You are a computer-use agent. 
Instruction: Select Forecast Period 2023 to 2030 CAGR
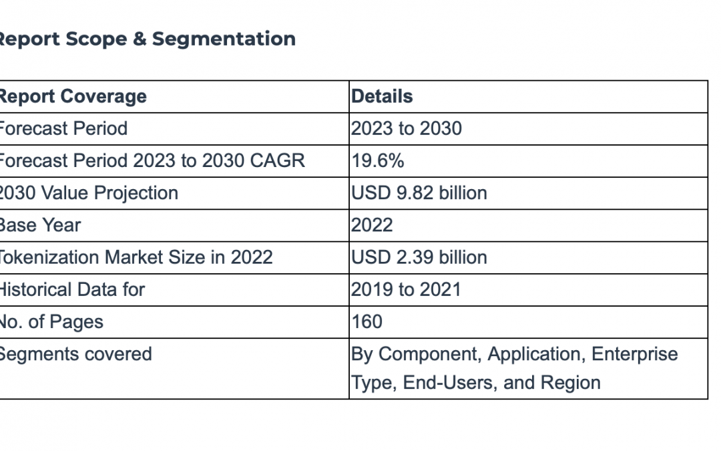pos(152,160)
